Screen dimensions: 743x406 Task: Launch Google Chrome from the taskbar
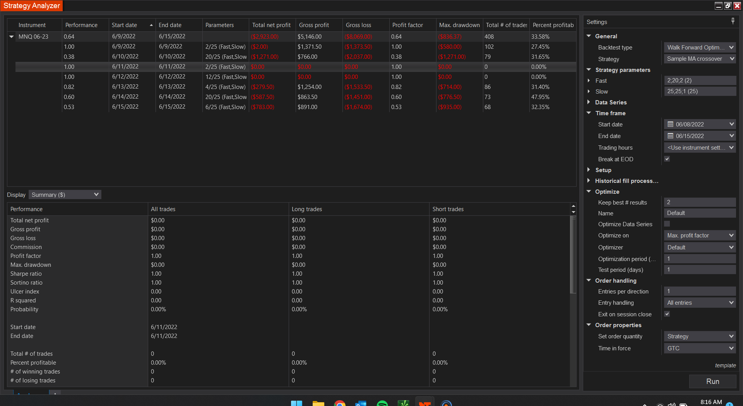(x=340, y=403)
